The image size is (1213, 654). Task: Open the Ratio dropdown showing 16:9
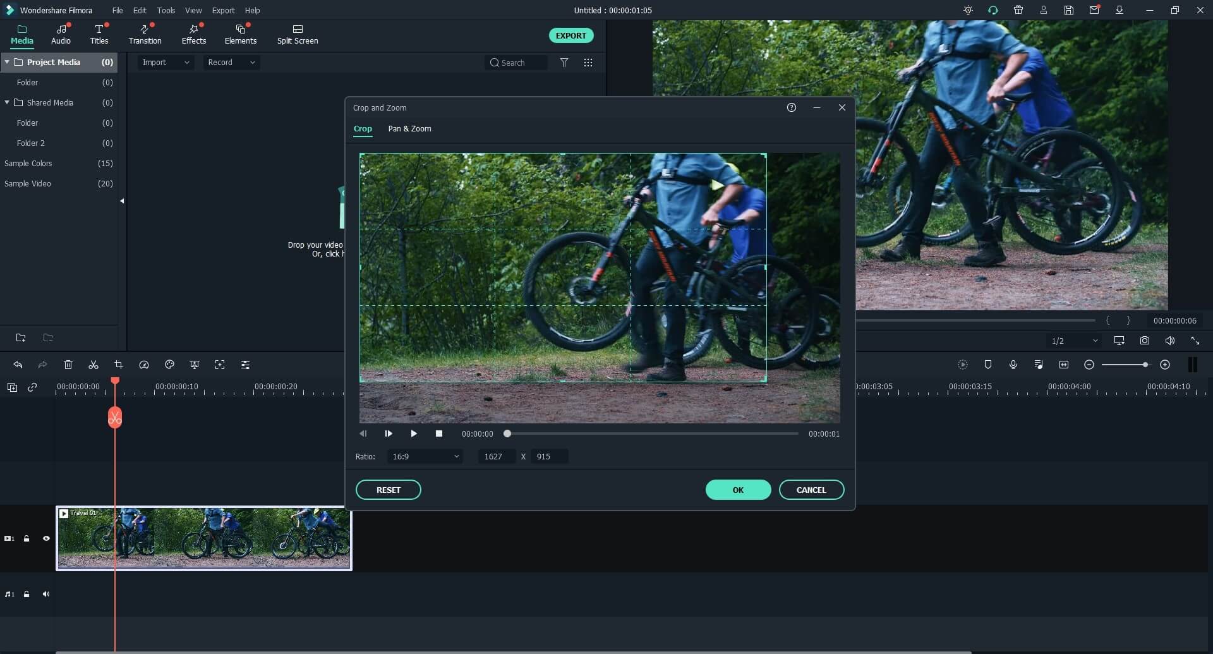pyautogui.click(x=425, y=456)
